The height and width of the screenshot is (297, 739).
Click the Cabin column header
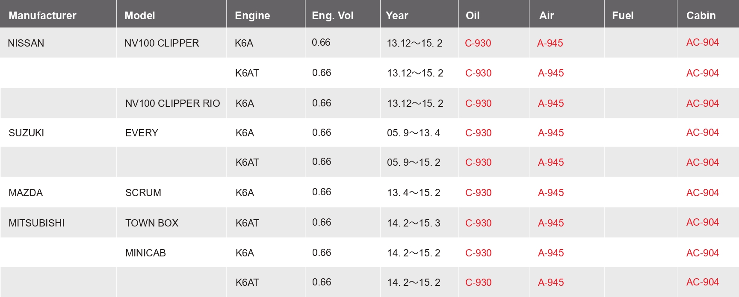point(701,16)
